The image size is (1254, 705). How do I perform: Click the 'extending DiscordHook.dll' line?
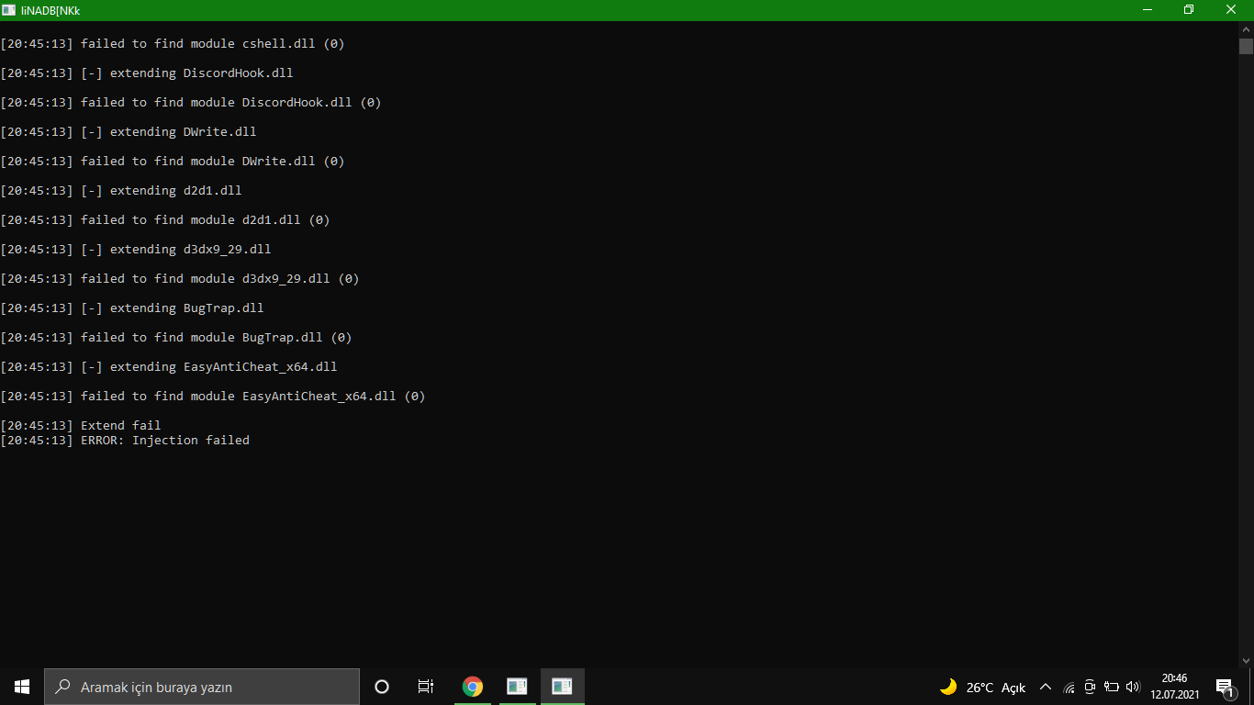pyautogui.click(x=202, y=73)
